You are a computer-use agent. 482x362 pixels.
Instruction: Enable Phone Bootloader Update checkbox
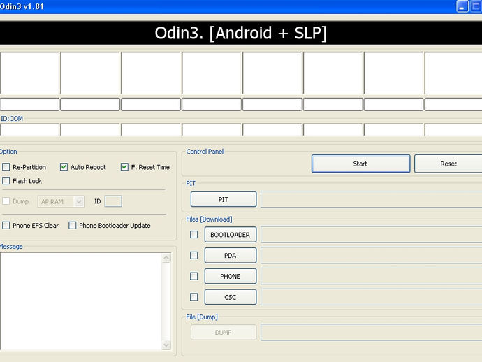[x=72, y=226]
